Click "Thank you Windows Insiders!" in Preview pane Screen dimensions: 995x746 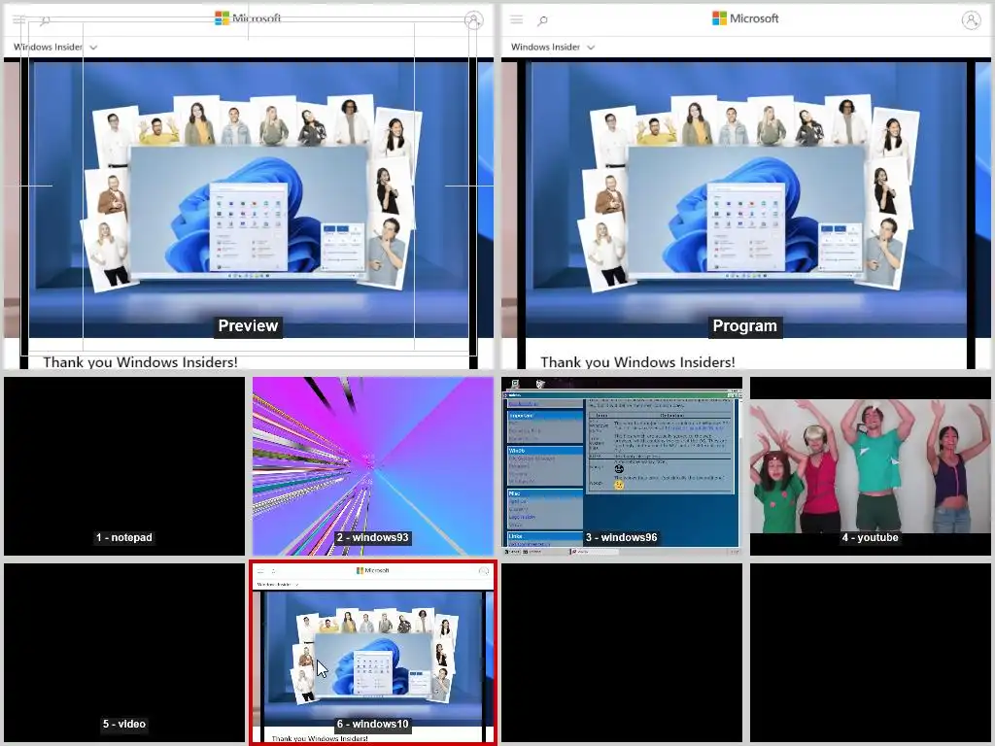(x=140, y=361)
